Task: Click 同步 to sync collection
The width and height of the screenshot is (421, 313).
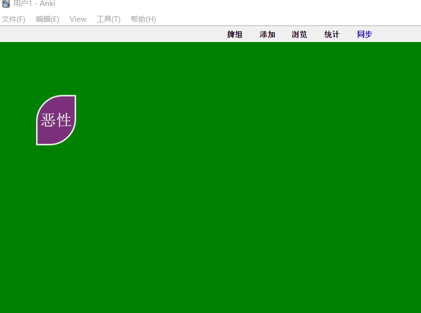Action: (x=364, y=35)
